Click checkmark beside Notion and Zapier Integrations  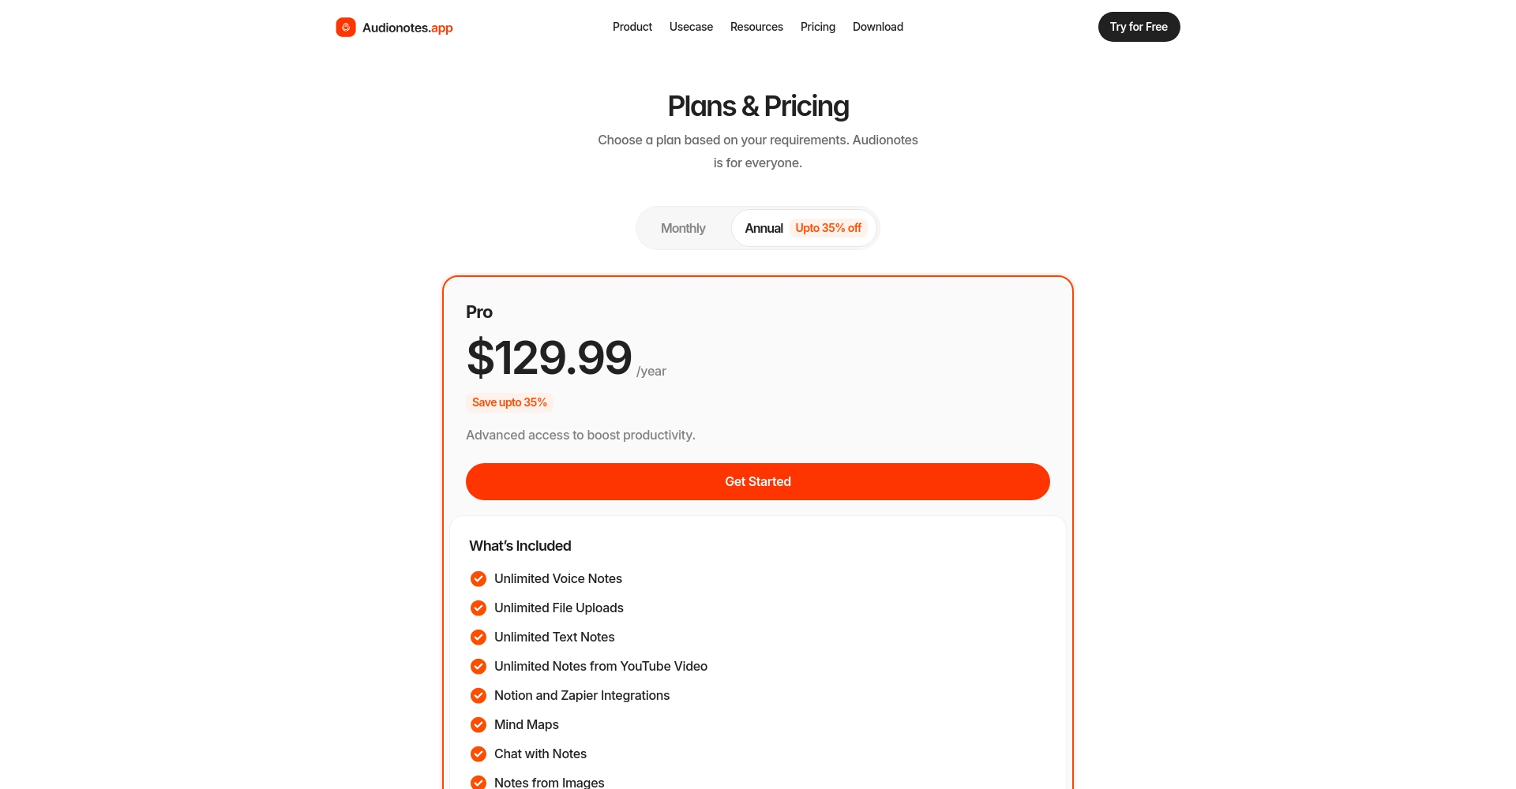(478, 696)
